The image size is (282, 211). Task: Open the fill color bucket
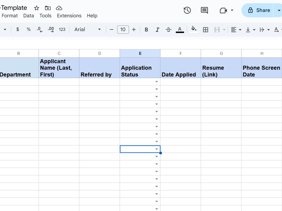194,30
